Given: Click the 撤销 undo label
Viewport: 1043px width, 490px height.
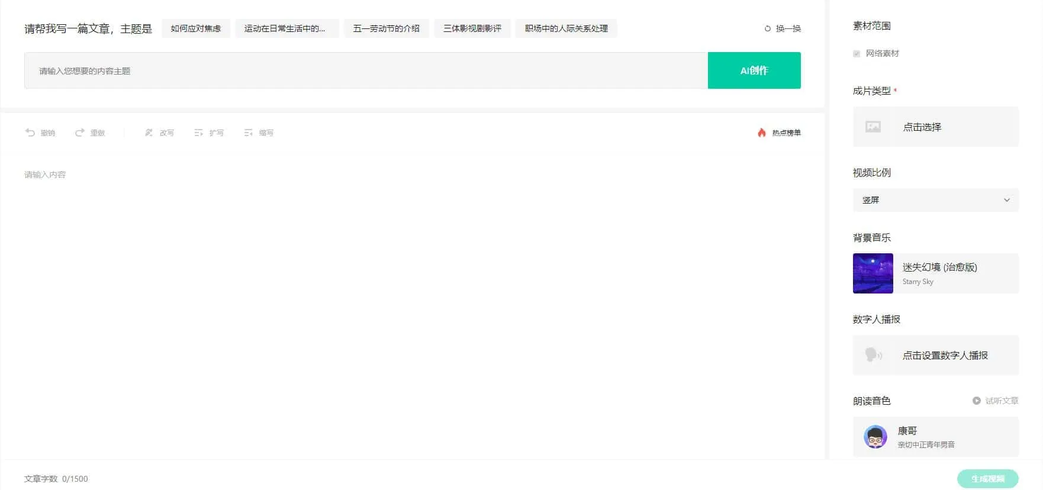Looking at the screenshot, I should point(48,133).
